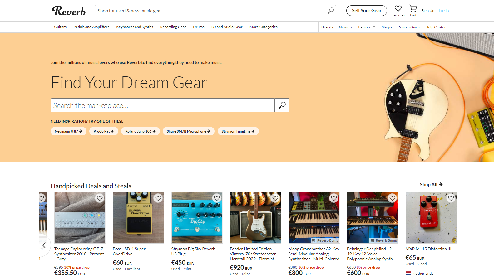Open the Drums category
Viewport: 494px width, 276px height.
(199, 27)
